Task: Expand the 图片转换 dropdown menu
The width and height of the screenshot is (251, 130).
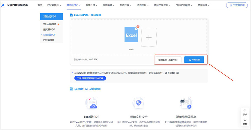Action: pyautogui.click(x=203, y=5)
